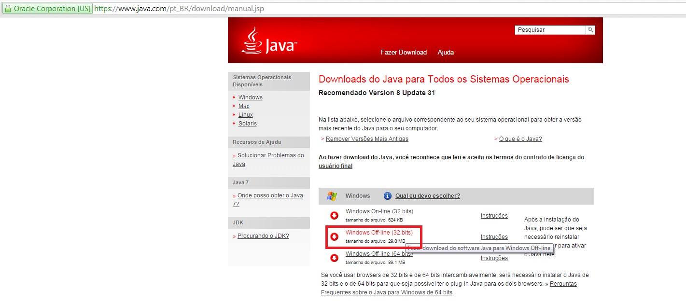Select Mac in the operating systems sidebar
The width and height of the screenshot is (686, 305).
pyautogui.click(x=244, y=106)
